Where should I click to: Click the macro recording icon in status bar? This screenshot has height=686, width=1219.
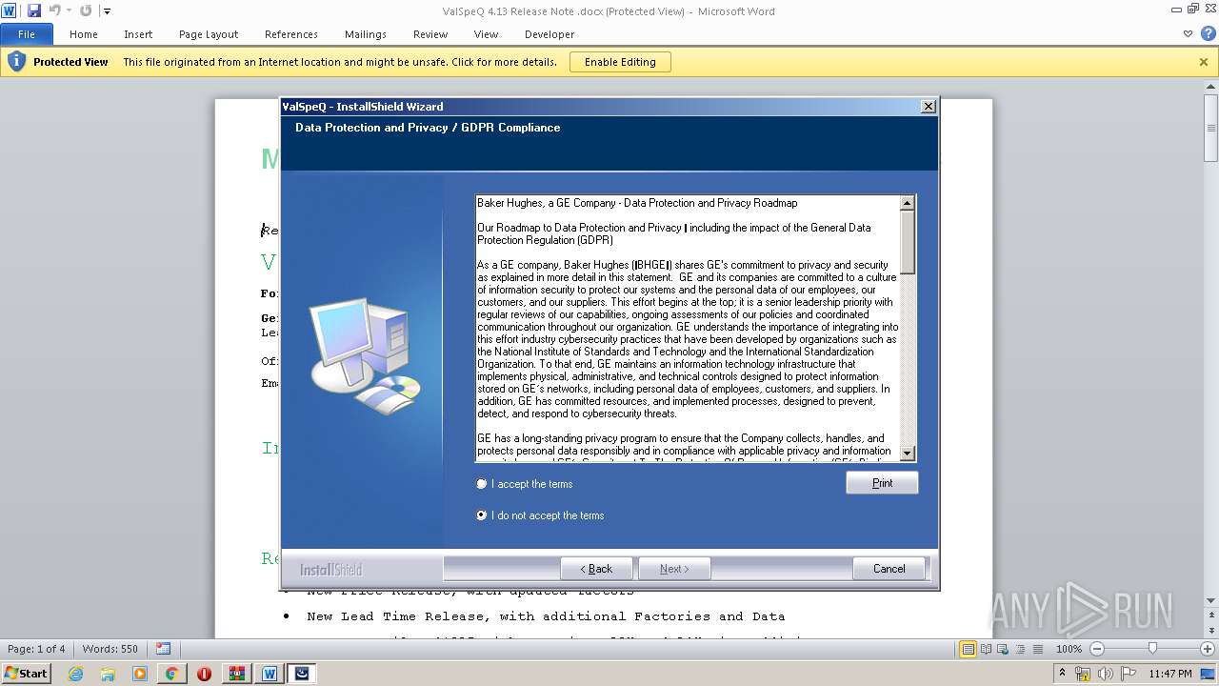163,649
